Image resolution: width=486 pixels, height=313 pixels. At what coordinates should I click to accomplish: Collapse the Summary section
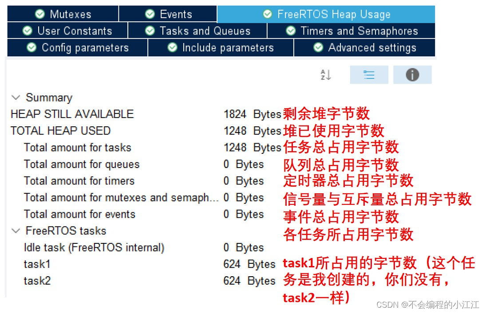[16, 98]
